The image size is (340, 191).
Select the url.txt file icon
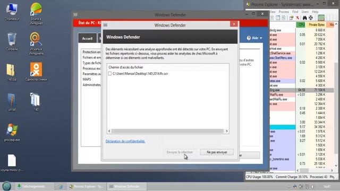[x=12, y=102]
